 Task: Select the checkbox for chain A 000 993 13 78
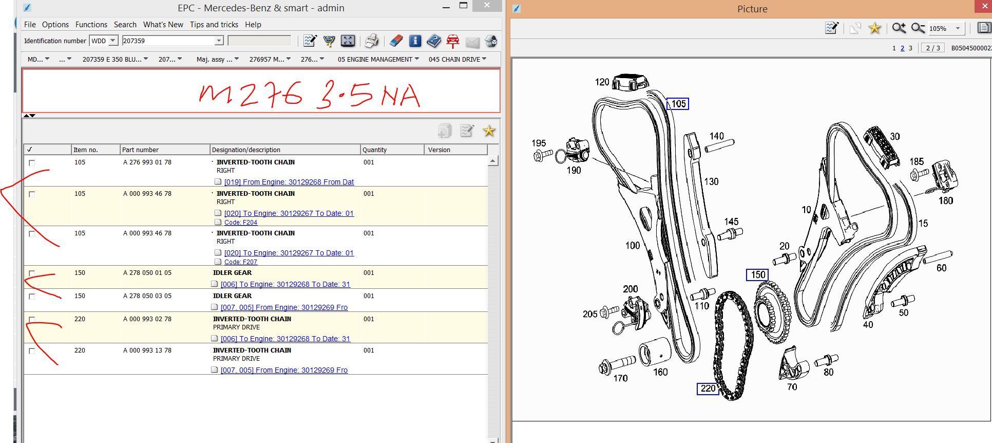coord(32,351)
